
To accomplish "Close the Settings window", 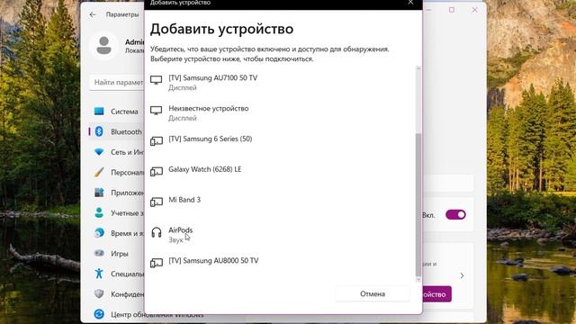I will [474, 10].
